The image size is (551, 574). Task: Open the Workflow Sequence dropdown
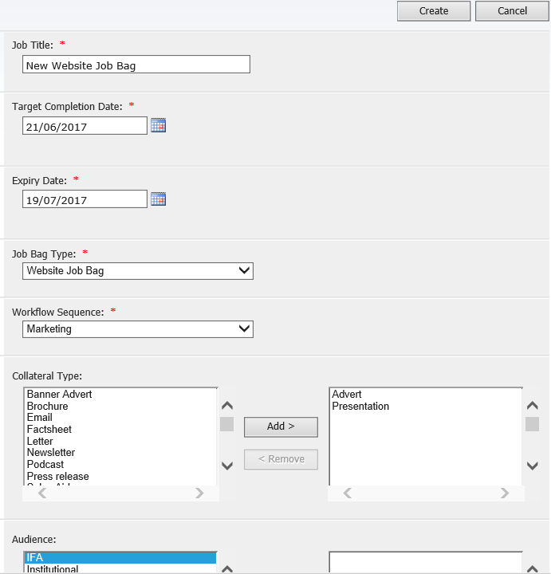click(x=138, y=329)
